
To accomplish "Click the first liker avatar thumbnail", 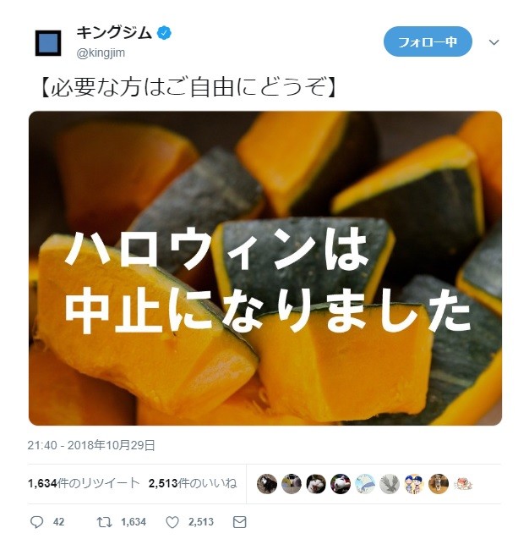I will 266,484.
